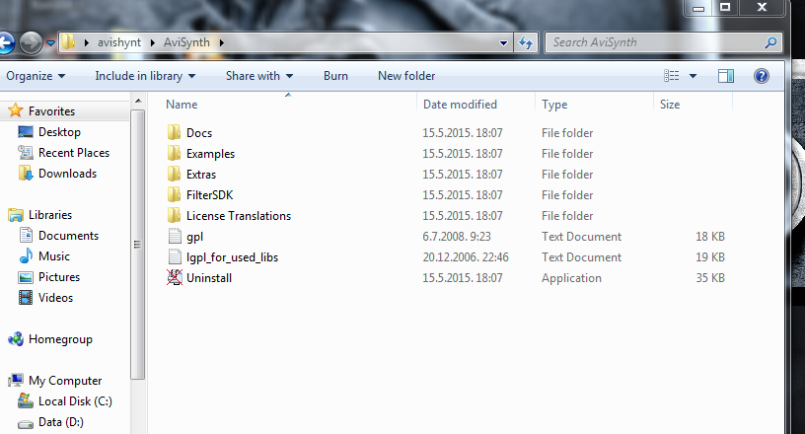Click the FilterSDK folder name
The height and width of the screenshot is (434, 805).
point(209,195)
